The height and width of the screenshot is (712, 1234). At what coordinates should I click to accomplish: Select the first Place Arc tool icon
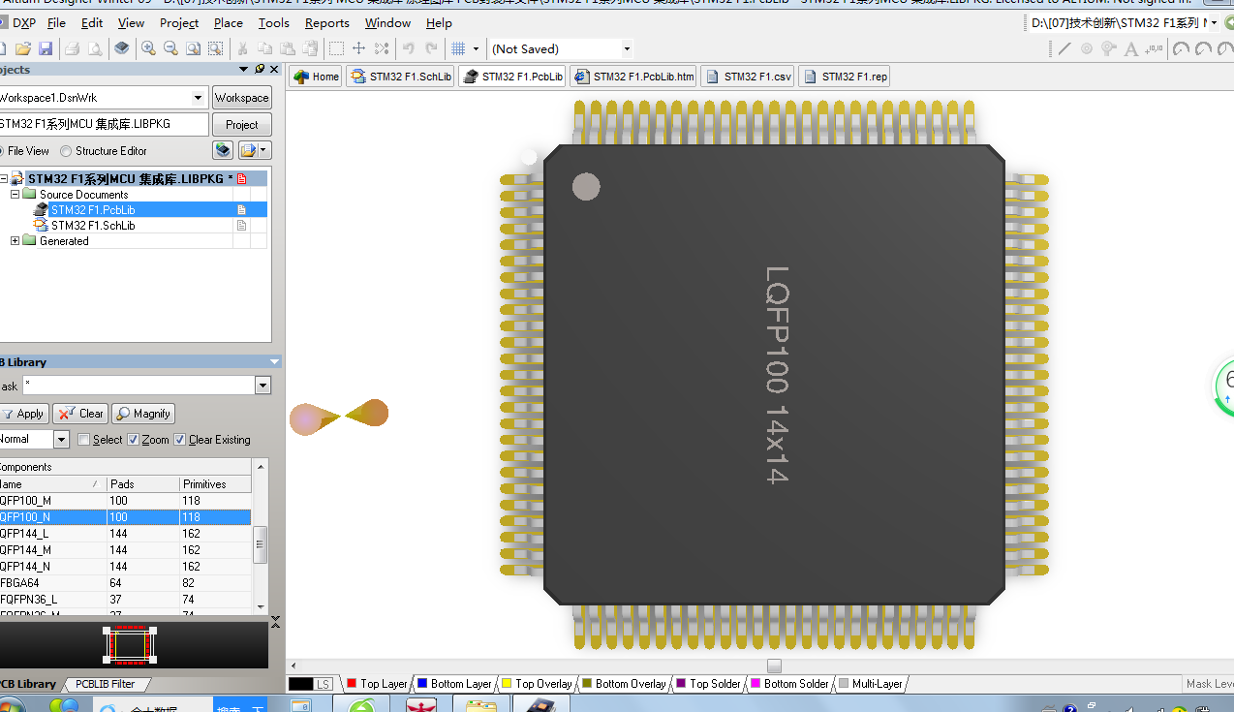(x=1181, y=48)
